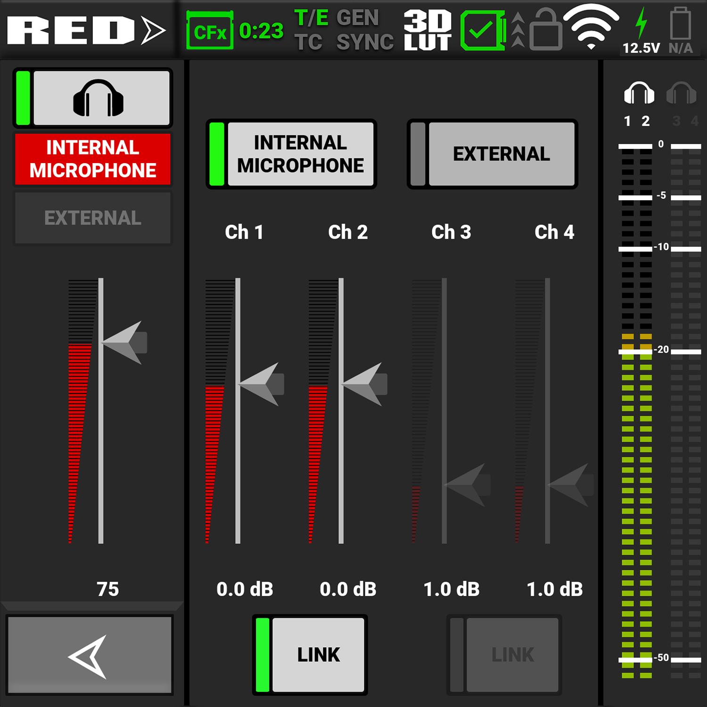Viewport: 707px width, 707px height.
Task: Toggle Ch 1 and Ch 2 LINK
Action: pos(310,655)
